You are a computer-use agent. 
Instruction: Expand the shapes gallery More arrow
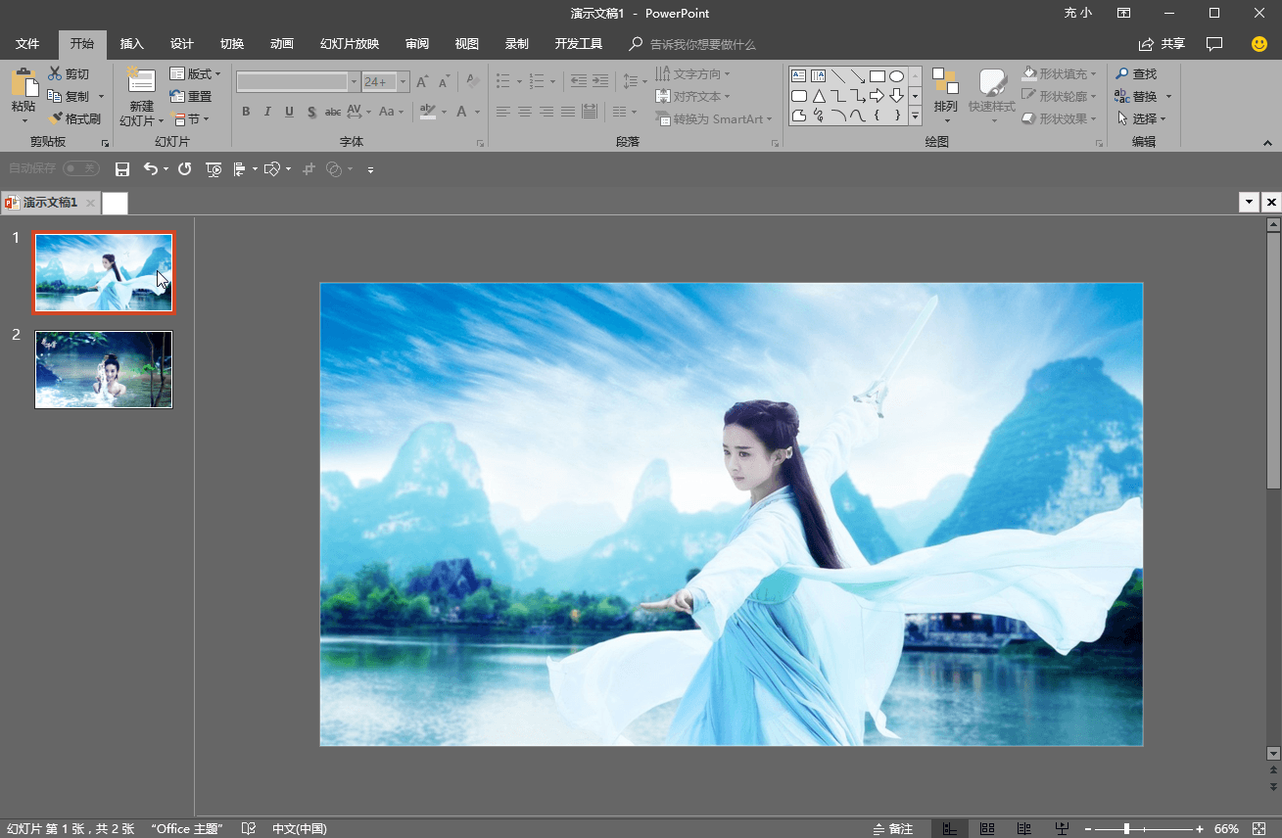916,116
